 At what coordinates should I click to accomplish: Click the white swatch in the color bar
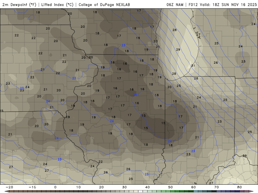[x=140, y=191]
